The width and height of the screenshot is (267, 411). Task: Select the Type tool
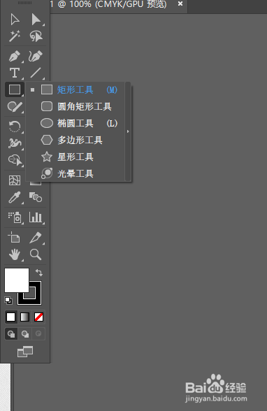click(x=15, y=73)
